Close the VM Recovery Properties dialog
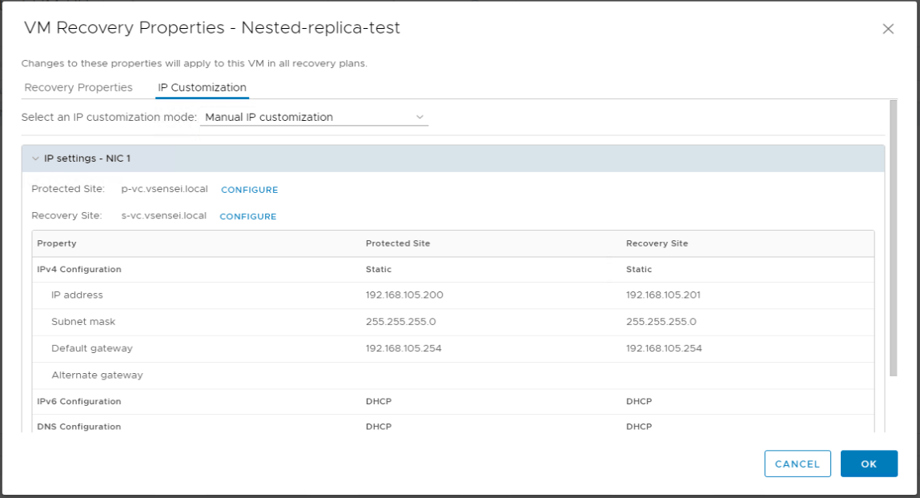This screenshot has height=498, width=920. pos(887,29)
